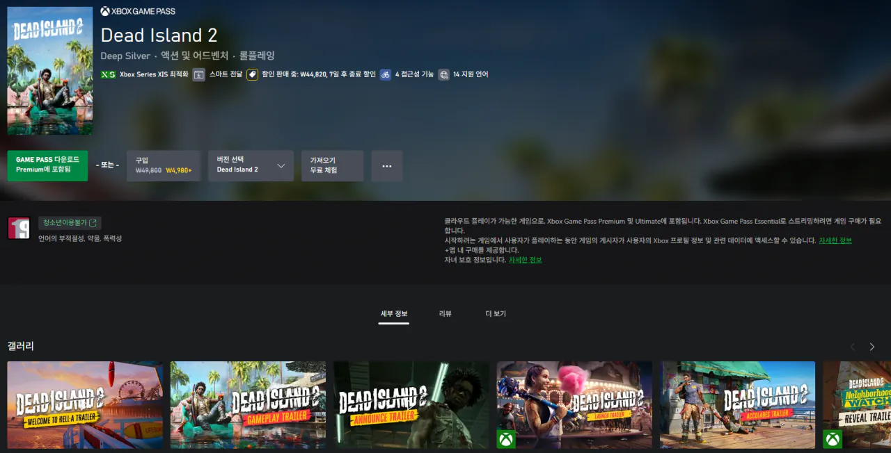Open the Gameplay Trailer thumbnail
The height and width of the screenshot is (453, 891).
pos(248,405)
